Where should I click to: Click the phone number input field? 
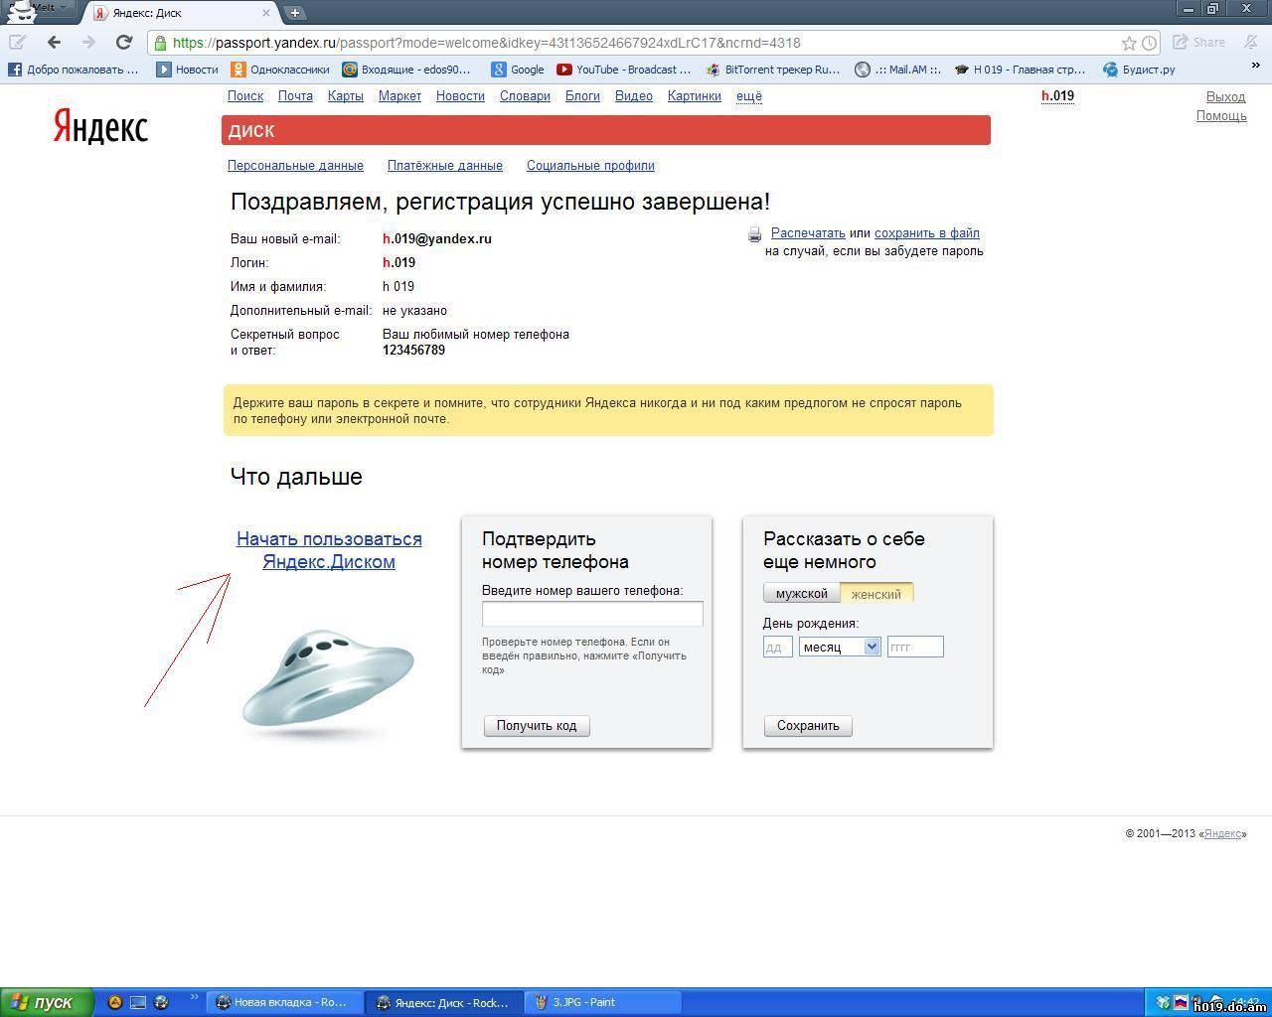point(592,614)
